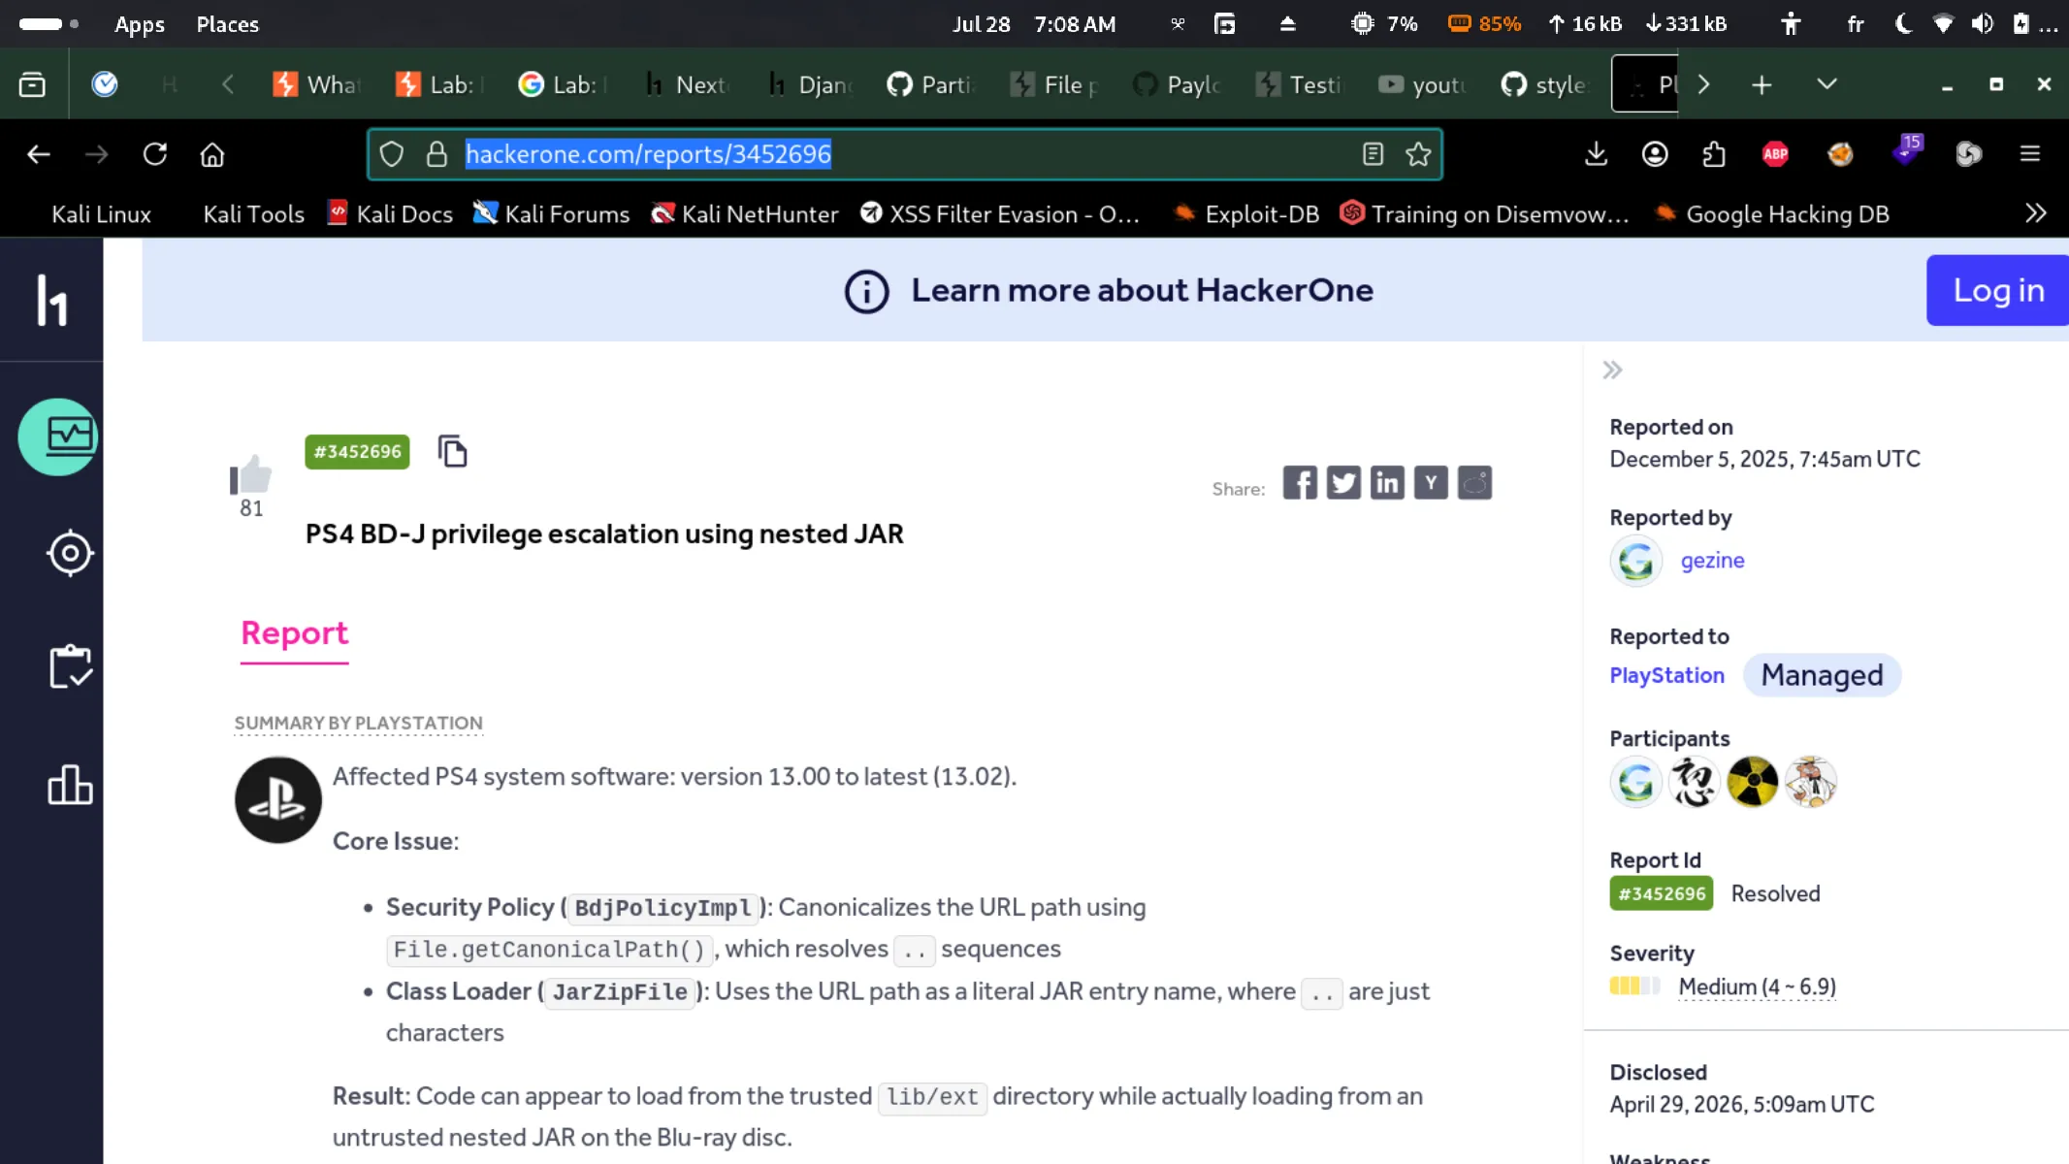Viewport: 2069px width, 1164px height.
Task: Click the address bar URL field
Action: (x=904, y=154)
